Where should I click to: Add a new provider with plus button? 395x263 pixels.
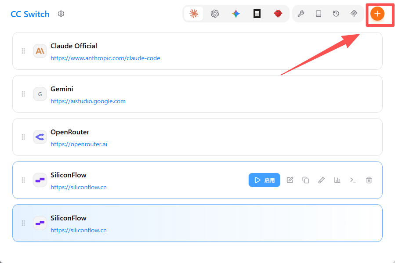coord(377,14)
